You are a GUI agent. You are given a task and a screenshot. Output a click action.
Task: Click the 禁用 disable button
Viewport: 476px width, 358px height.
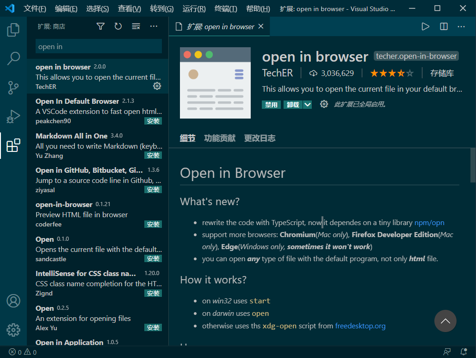pos(271,105)
